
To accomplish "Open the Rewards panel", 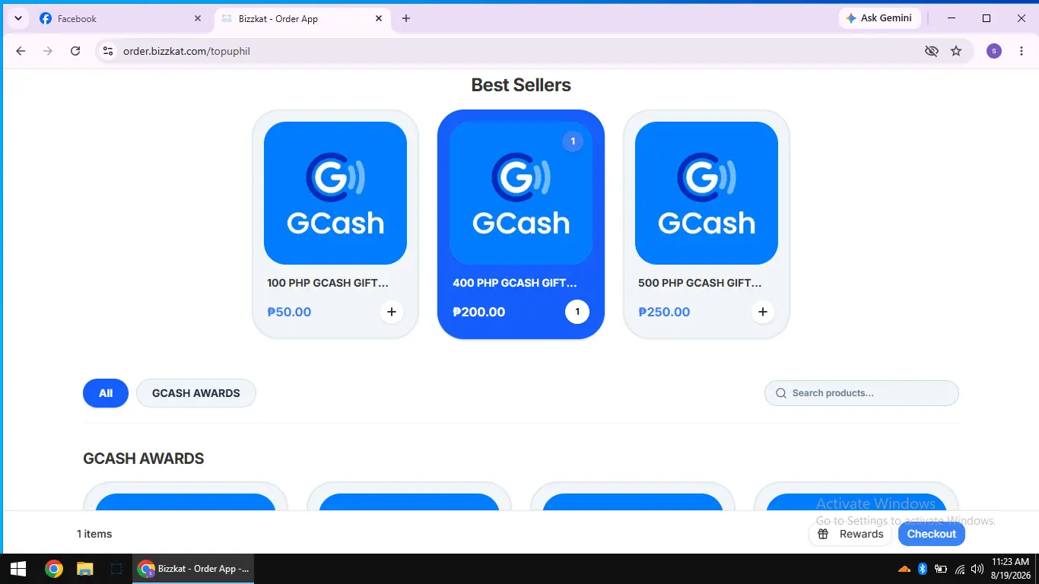I will click(x=850, y=534).
